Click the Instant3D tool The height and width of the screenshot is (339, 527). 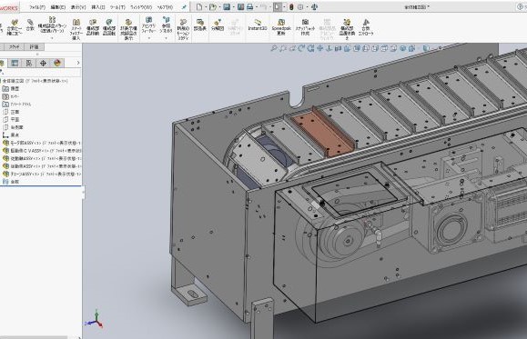(x=258, y=25)
